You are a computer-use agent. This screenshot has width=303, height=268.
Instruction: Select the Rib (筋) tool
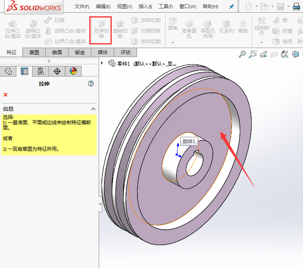point(280,20)
